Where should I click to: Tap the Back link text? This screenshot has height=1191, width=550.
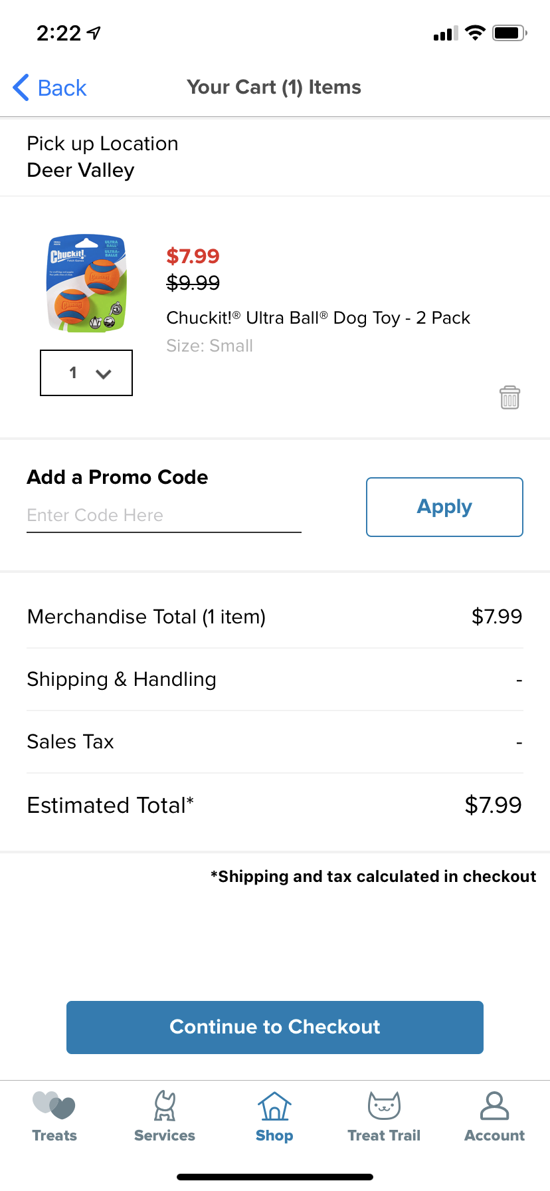tap(62, 88)
